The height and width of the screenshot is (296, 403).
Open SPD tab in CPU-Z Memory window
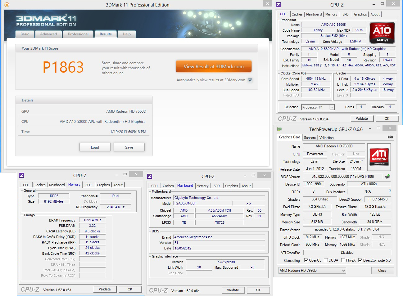[x=88, y=185]
